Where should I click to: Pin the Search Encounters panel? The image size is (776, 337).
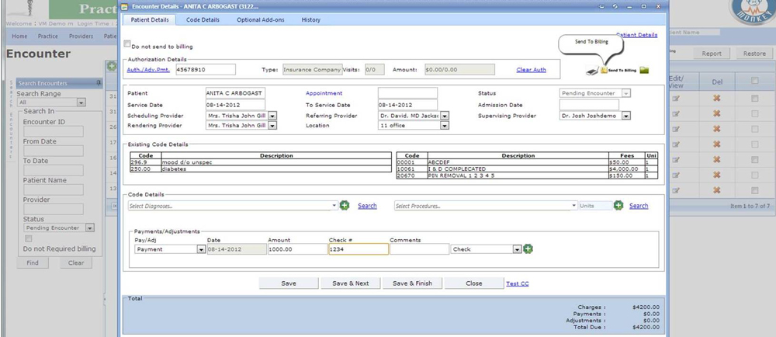99,82
